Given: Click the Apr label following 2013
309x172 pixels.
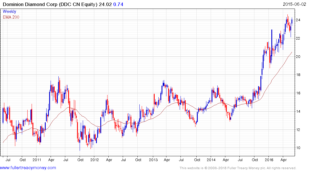Looking at the screenshot, I should tap(167, 160).
